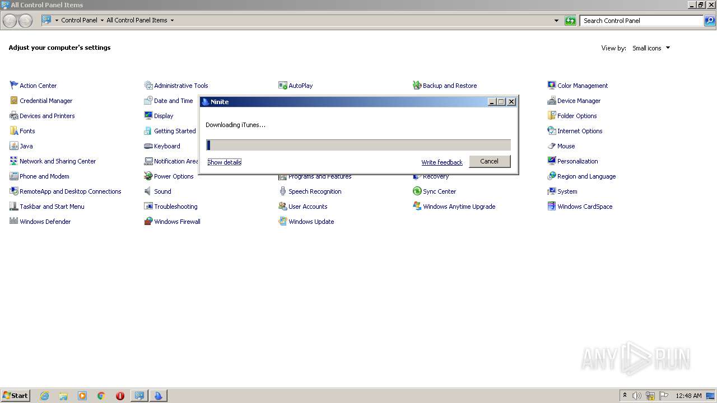717x403 pixels.
Task: Open Administrative Tools icon
Action: click(x=148, y=85)
